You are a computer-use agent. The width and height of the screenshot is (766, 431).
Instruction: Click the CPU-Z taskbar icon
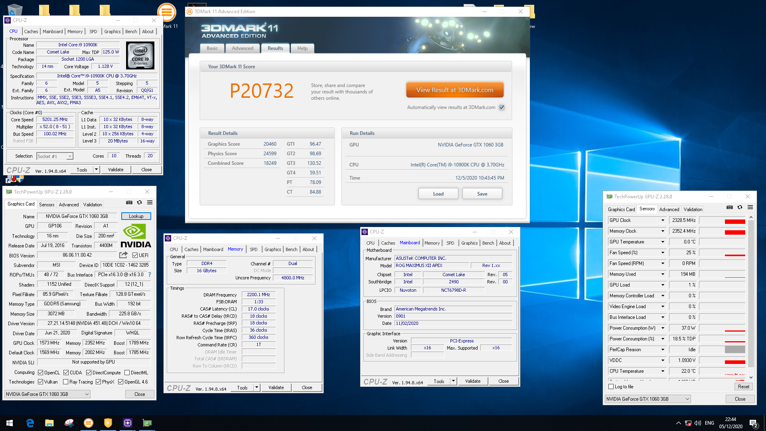(x=128, y=423)
